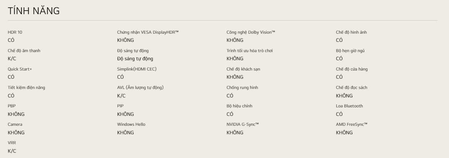Image resolution: width=449 pixels, height=158 pixels.
Task: Select the HDR 10 spec label
Action: (15, 32)
